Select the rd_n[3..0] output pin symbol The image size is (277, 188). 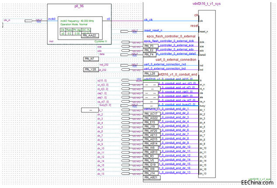[x=125, y=89]
